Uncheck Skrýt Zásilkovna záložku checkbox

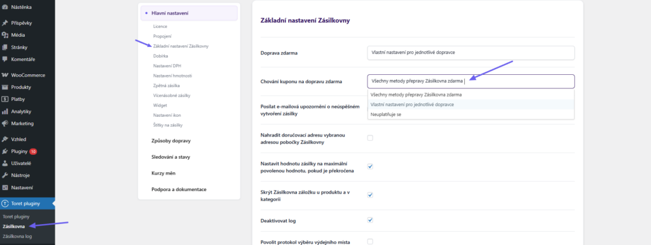click(370, 194)
